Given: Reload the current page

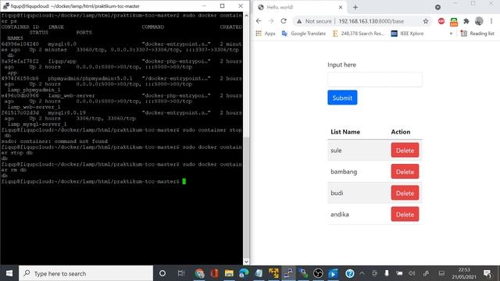Looking at the screenshot, I should [x=284, y=21].
